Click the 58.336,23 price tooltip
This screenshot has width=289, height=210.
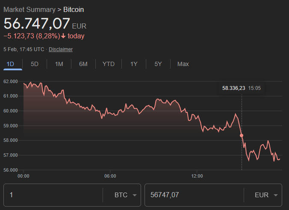tap(233, 88)
